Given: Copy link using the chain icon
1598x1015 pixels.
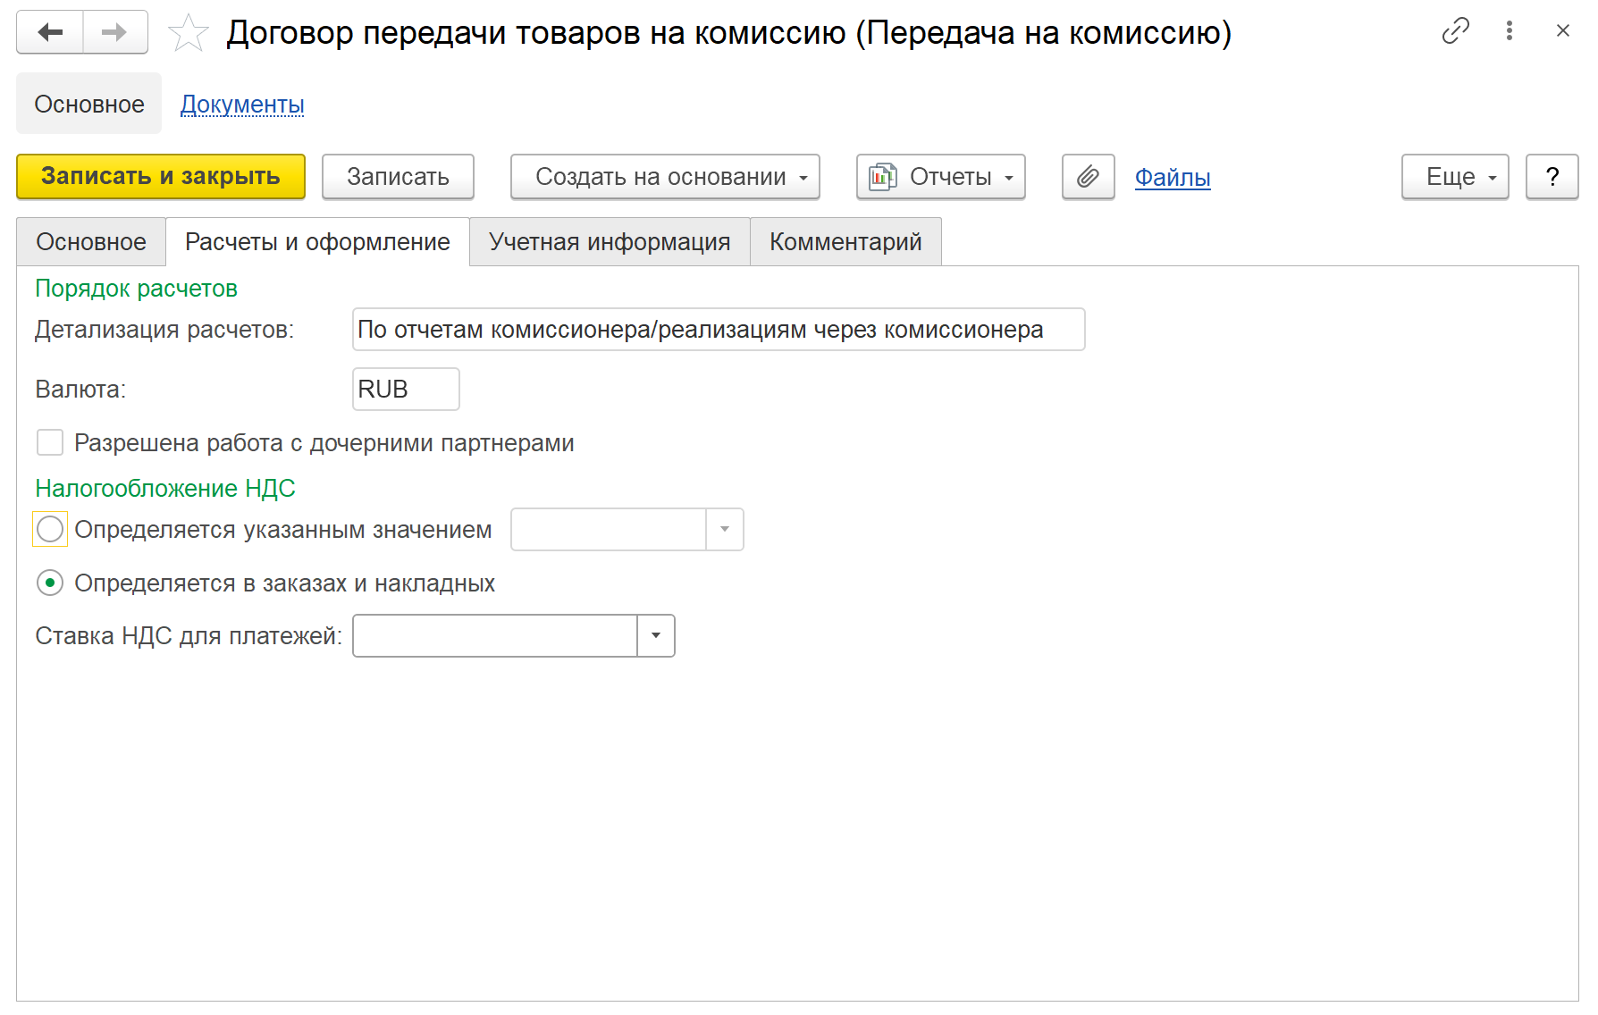Looking at the screenshot, I should (x=1455, y=31).
